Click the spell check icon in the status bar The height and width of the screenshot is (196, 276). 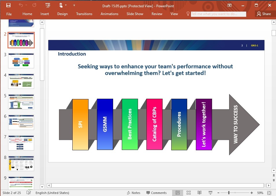[x=29, y=193]
